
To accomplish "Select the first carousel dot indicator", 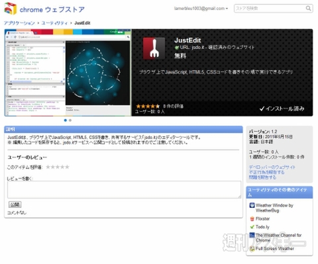I will pos(66,120).
